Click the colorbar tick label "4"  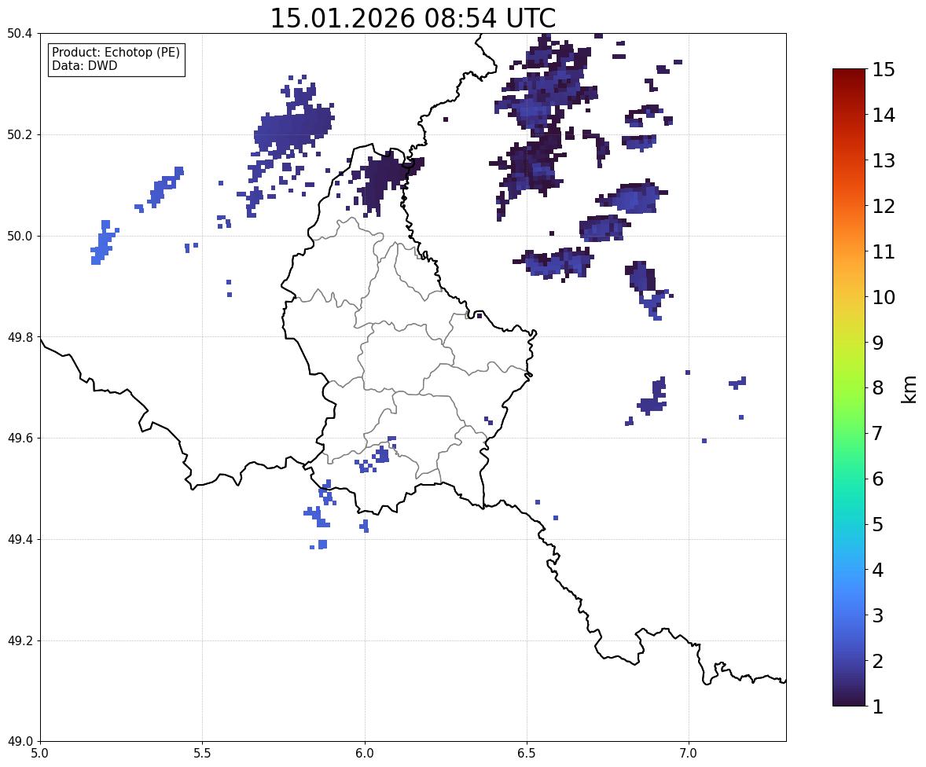click(x=878, y=570)
